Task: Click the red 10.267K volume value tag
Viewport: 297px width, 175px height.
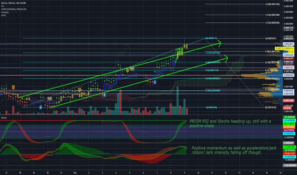Action: click(287, 108)
